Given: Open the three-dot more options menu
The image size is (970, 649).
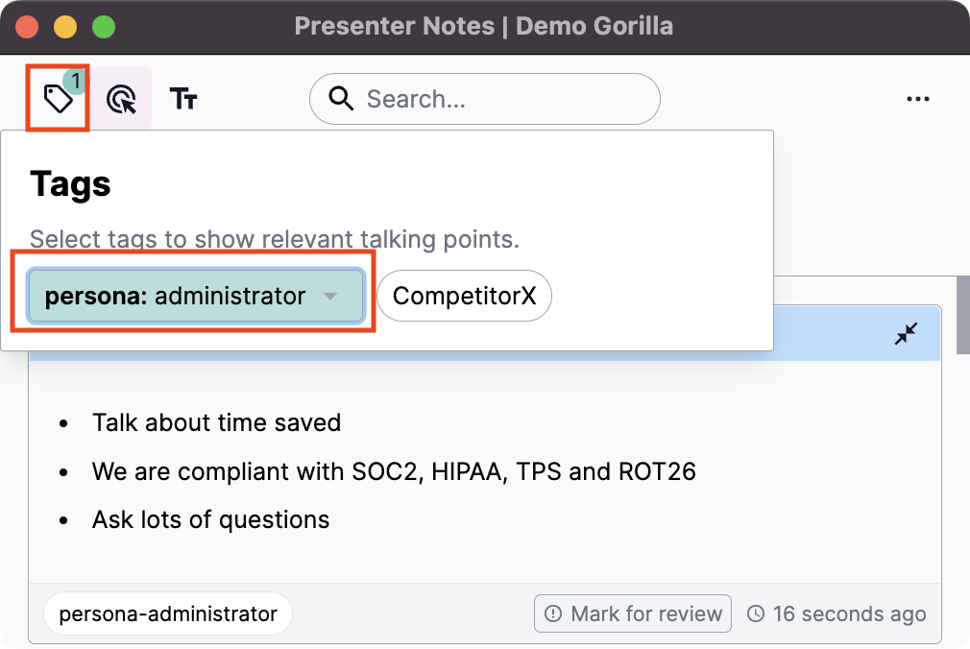Looking at the screenshot, I should tap(917, 99).
